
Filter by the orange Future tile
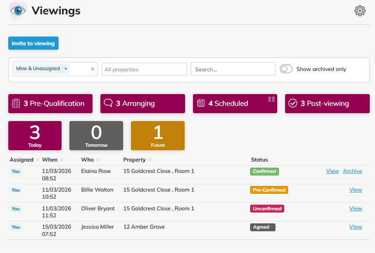[158, 135]
